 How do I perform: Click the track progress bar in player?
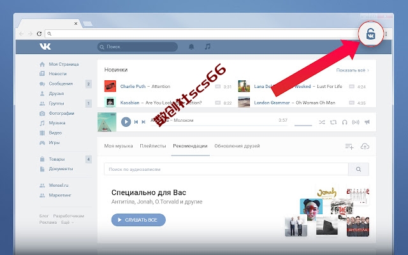(x=219, y=126)
